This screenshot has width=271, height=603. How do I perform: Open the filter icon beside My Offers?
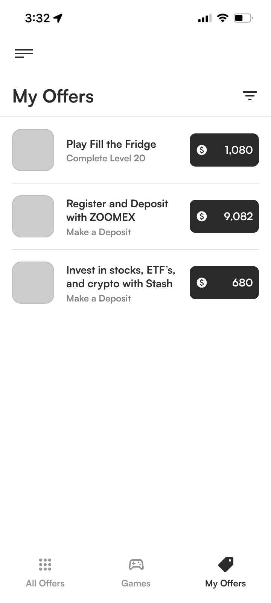tap(250, 96)
